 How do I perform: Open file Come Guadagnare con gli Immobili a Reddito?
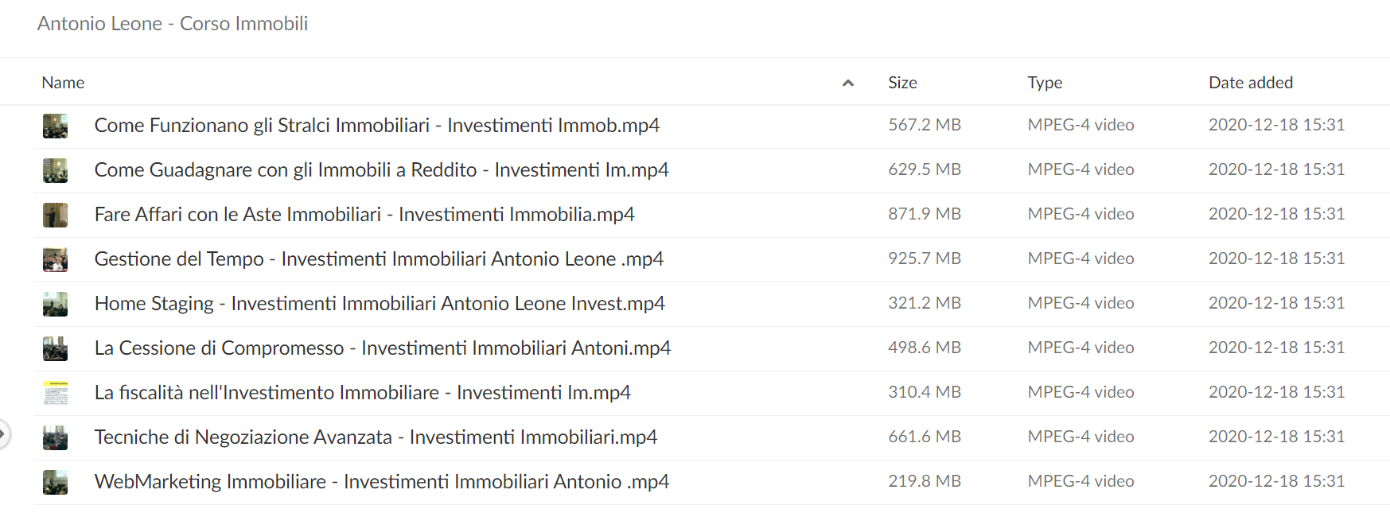pos(382,170)
